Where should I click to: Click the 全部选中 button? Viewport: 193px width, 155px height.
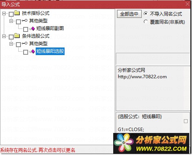click(x=129, y=14)
